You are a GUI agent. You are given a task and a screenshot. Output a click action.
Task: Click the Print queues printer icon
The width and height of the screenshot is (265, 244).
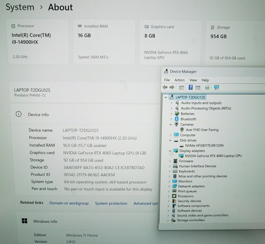click(174, 191)
